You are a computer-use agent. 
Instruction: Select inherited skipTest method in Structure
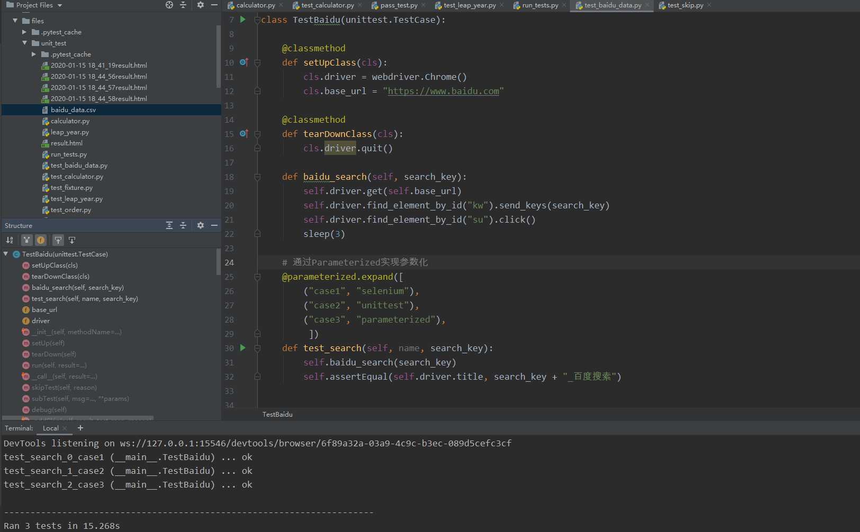tap(64, 388)
